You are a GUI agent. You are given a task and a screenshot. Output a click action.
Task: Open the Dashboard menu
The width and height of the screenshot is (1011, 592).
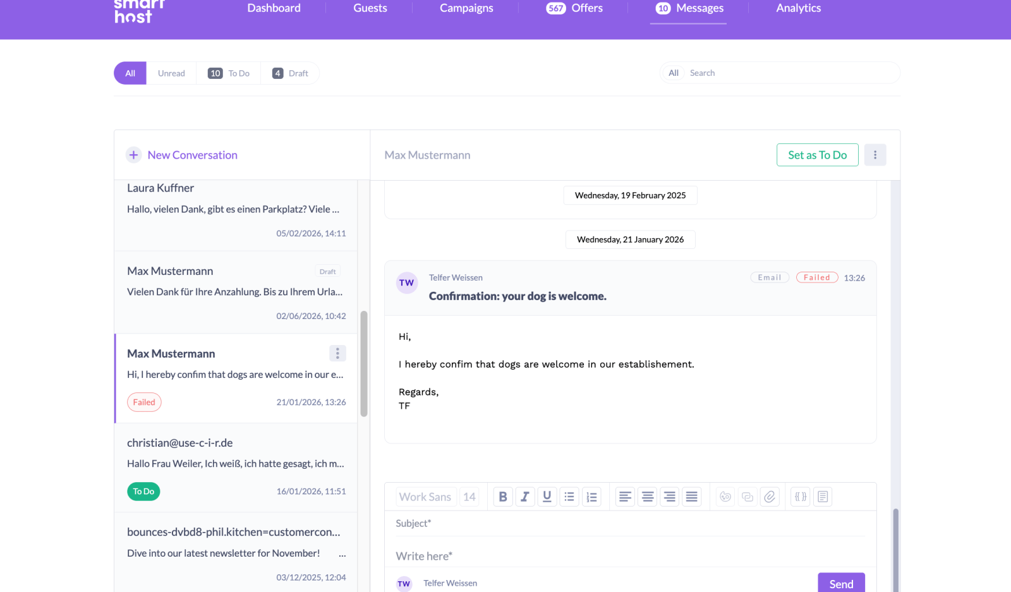click(x=274, y=8)
